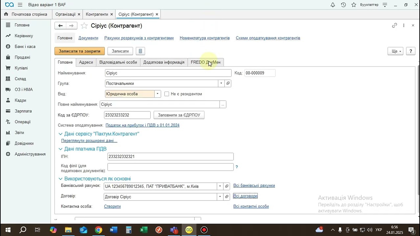
Task: Click Записати та закрити button
Action: pos(79,51)
